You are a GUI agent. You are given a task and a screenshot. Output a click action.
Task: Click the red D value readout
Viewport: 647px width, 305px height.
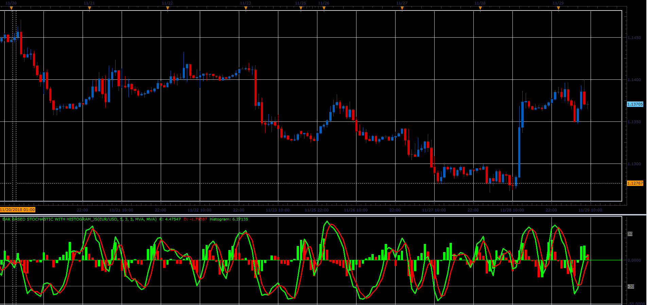click(195, 219)
